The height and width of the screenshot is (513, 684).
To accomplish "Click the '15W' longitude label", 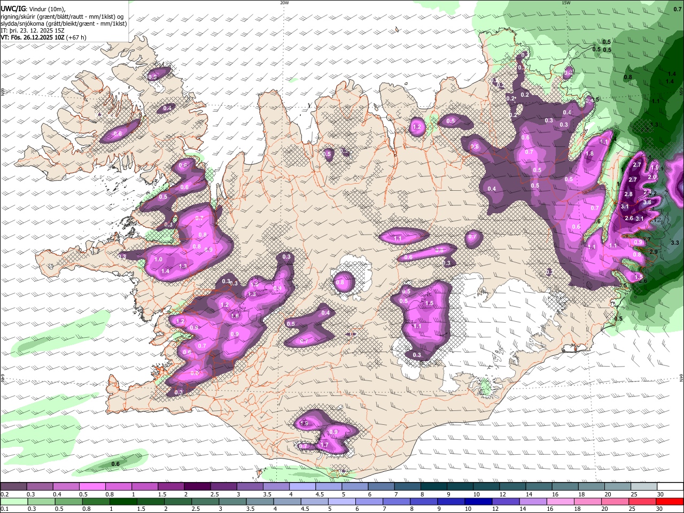I will pos(566,3).
